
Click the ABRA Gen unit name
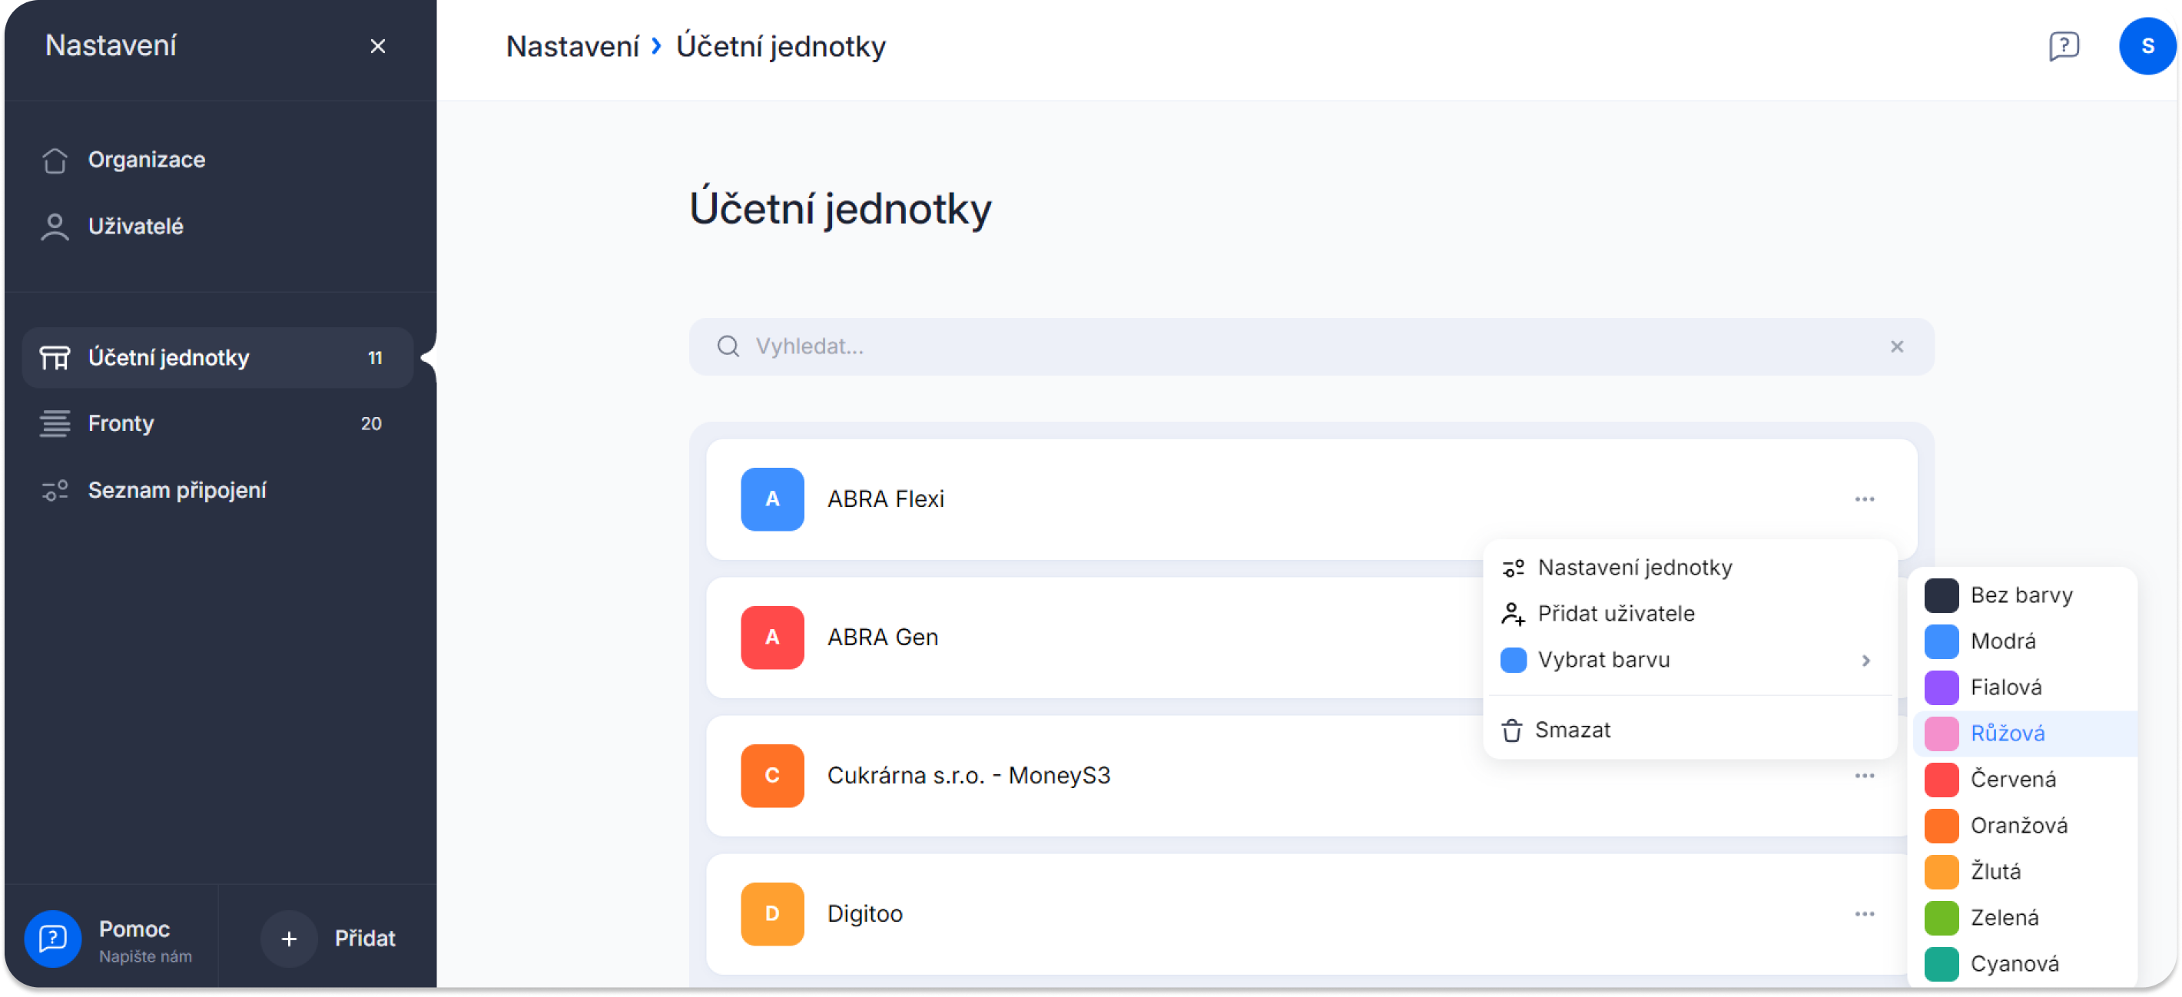point(882,637)
